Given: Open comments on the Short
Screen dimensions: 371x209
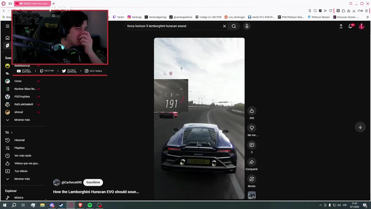Looking at the screenshot, I should tap(252, 145).
